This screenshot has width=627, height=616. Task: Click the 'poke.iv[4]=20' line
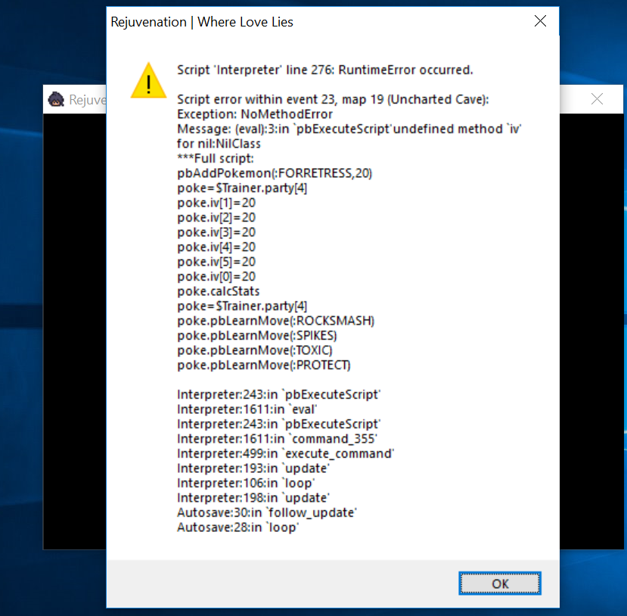[x=216, y=247]
